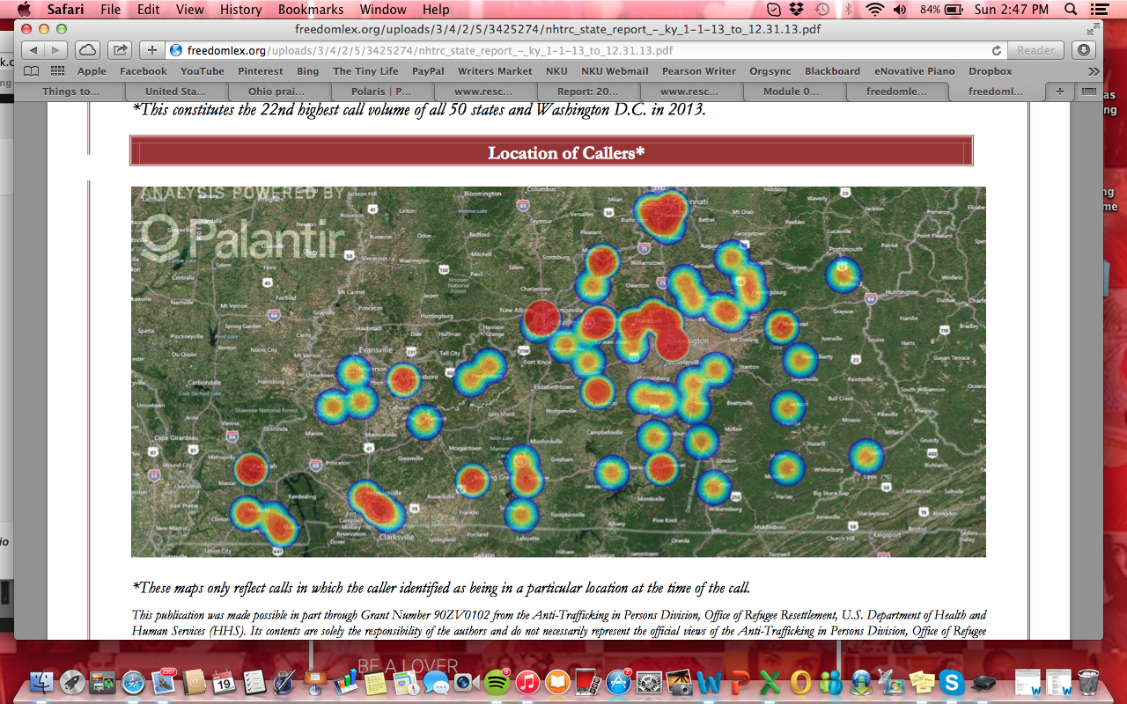Open the NKU Webmail bookmark
Screen dimensions: 1127x704
615,71
